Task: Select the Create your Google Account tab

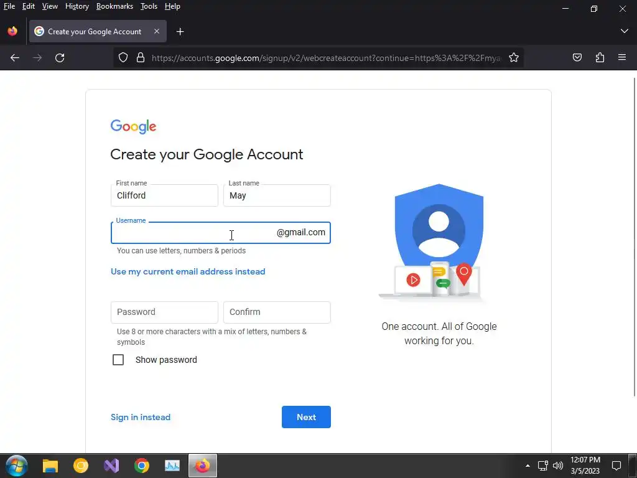Action: [98, 31]
